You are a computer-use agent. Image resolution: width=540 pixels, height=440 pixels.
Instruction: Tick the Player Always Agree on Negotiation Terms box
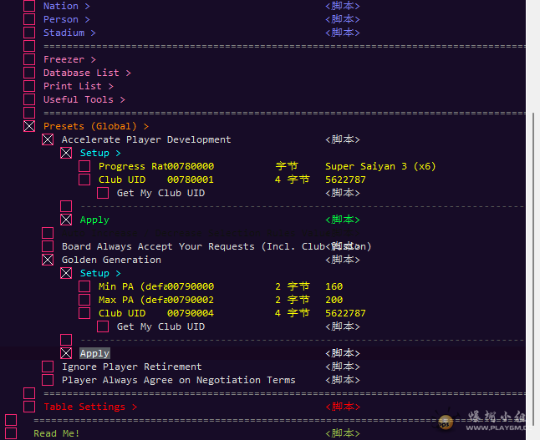48,380
